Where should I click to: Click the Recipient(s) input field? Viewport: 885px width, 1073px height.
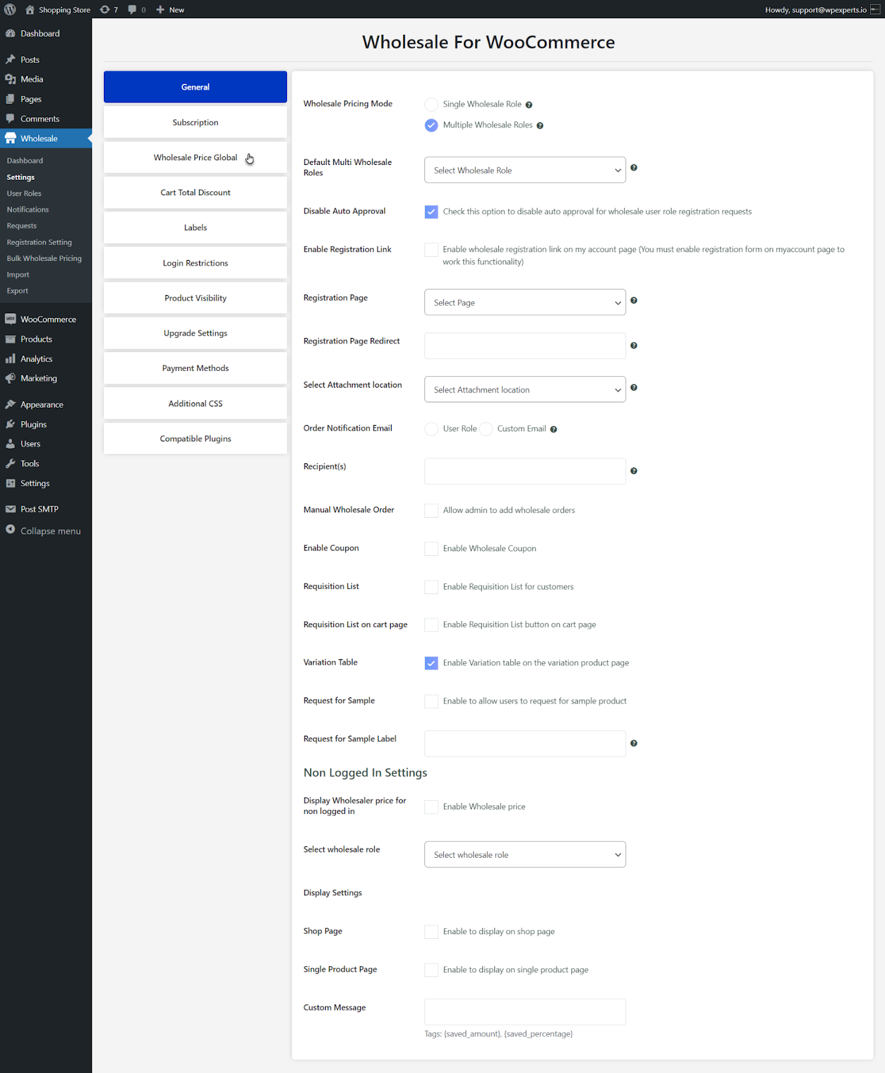(525, 471)
